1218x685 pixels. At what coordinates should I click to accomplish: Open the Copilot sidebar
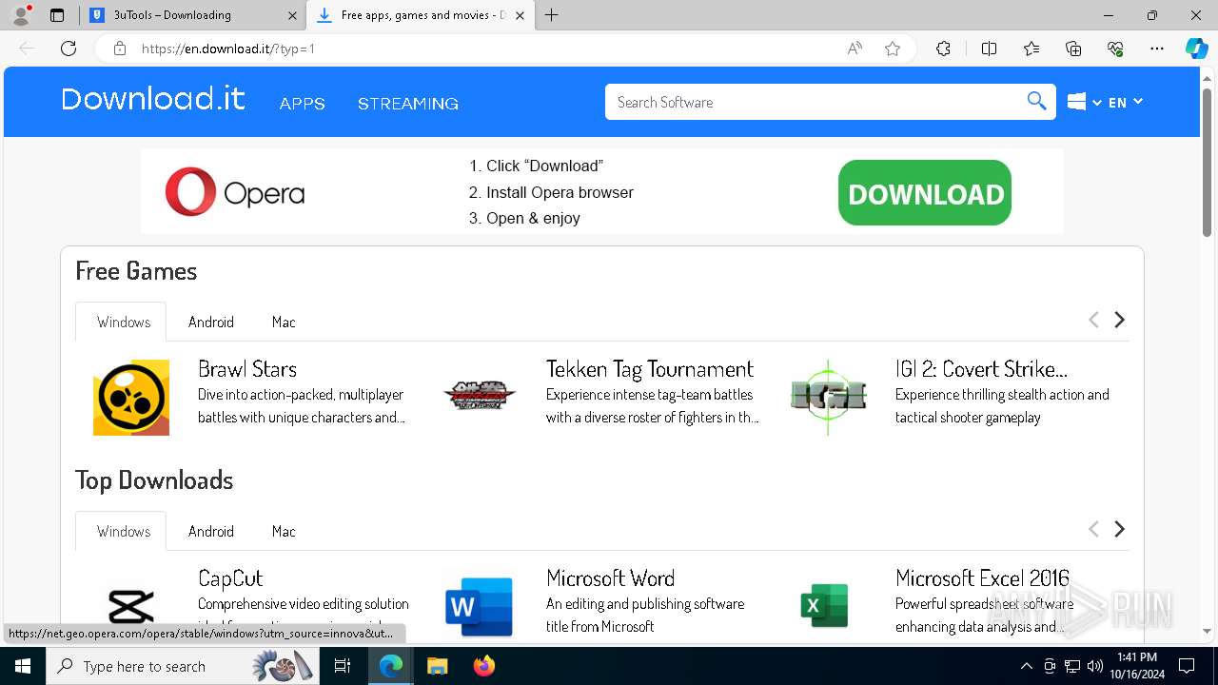click(x=1196, y=49)
